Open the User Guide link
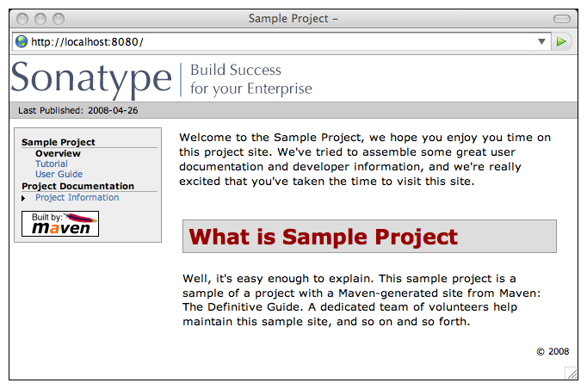This screenshot has width=587, height=389. click(x=59, y=174)
